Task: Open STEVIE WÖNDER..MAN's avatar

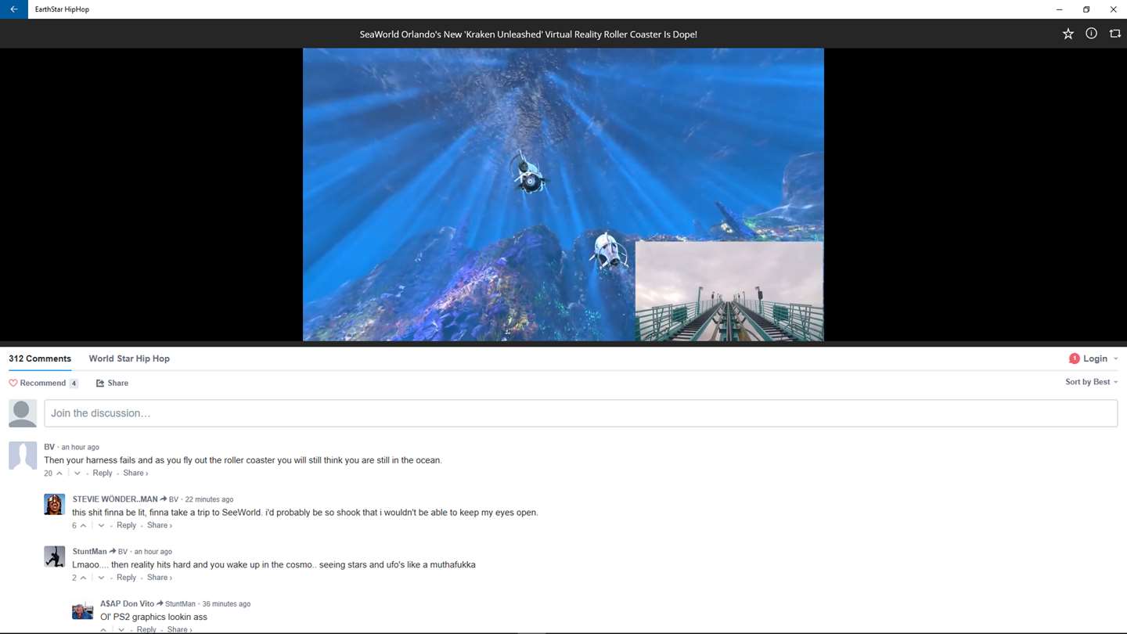Action: coord(54,504)
